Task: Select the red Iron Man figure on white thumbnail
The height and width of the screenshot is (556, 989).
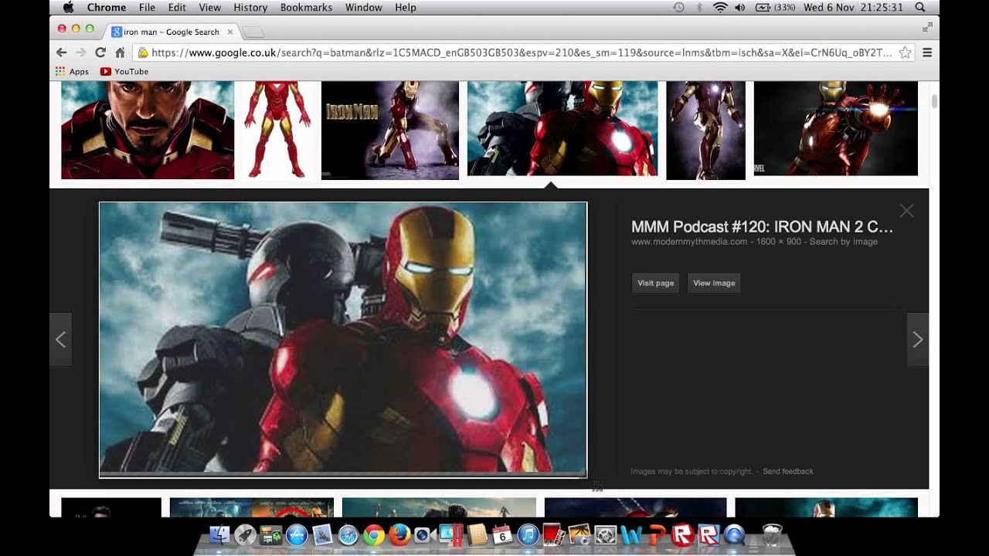Action: (277, 130)
